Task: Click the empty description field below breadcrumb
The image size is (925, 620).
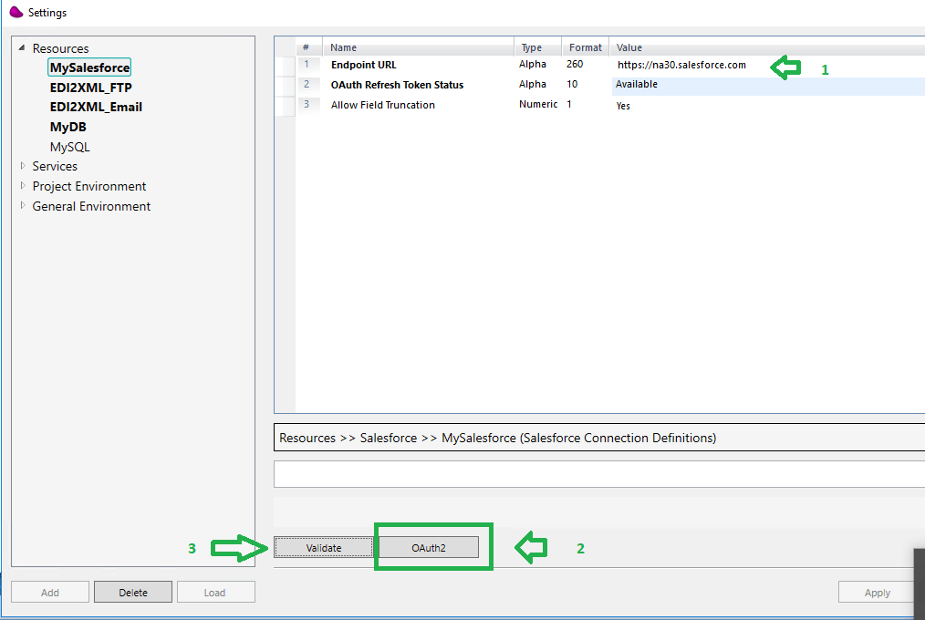Action: pyautogui.click(x=599, y=474)
